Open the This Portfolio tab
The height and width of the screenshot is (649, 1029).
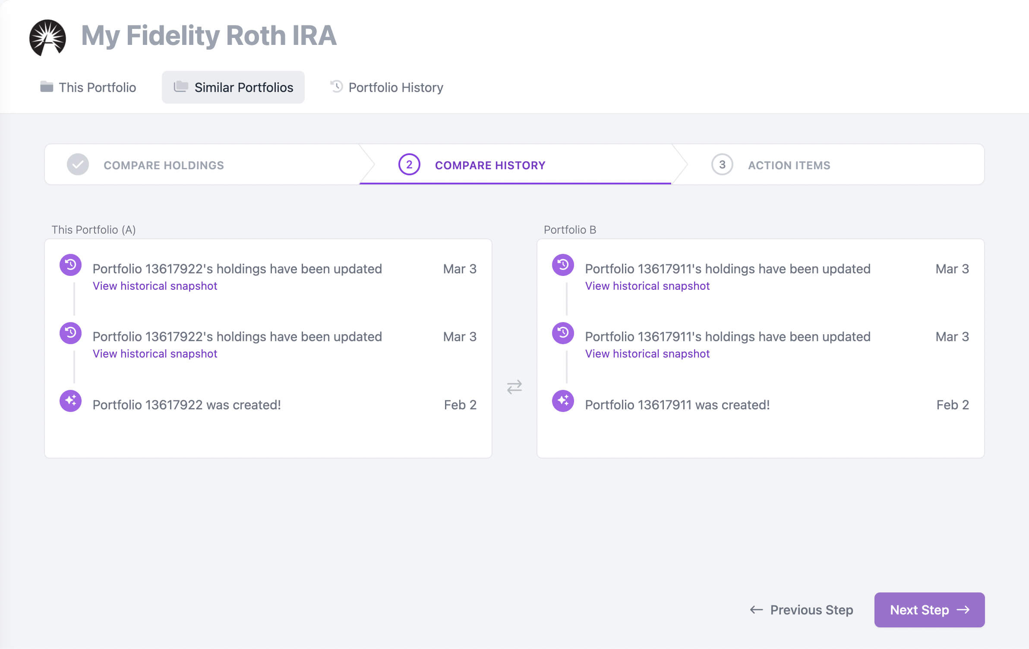pyautogui.click(x=88, y=87)
